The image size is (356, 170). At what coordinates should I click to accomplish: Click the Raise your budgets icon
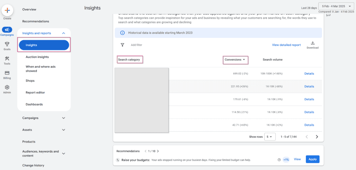tap(118, 160)
